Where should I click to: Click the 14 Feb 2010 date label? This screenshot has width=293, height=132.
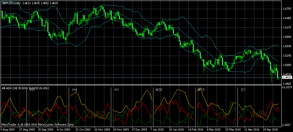pyautogui.click(x=196, y=129)
